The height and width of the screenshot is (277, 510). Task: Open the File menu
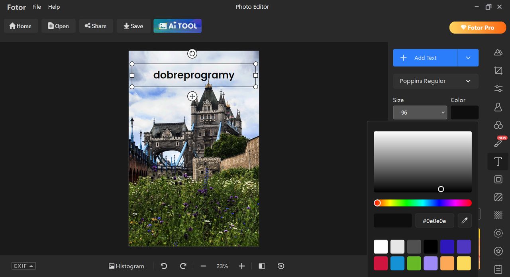[x=37, y=7]
